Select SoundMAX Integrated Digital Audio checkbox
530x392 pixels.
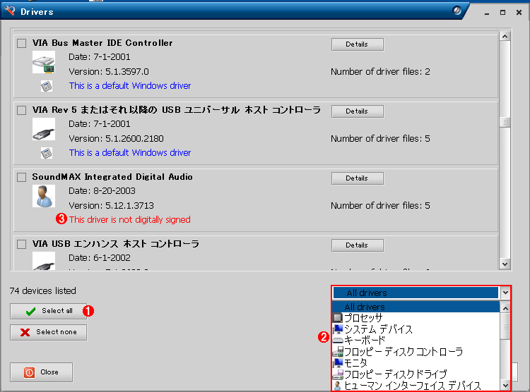[22, 177]
